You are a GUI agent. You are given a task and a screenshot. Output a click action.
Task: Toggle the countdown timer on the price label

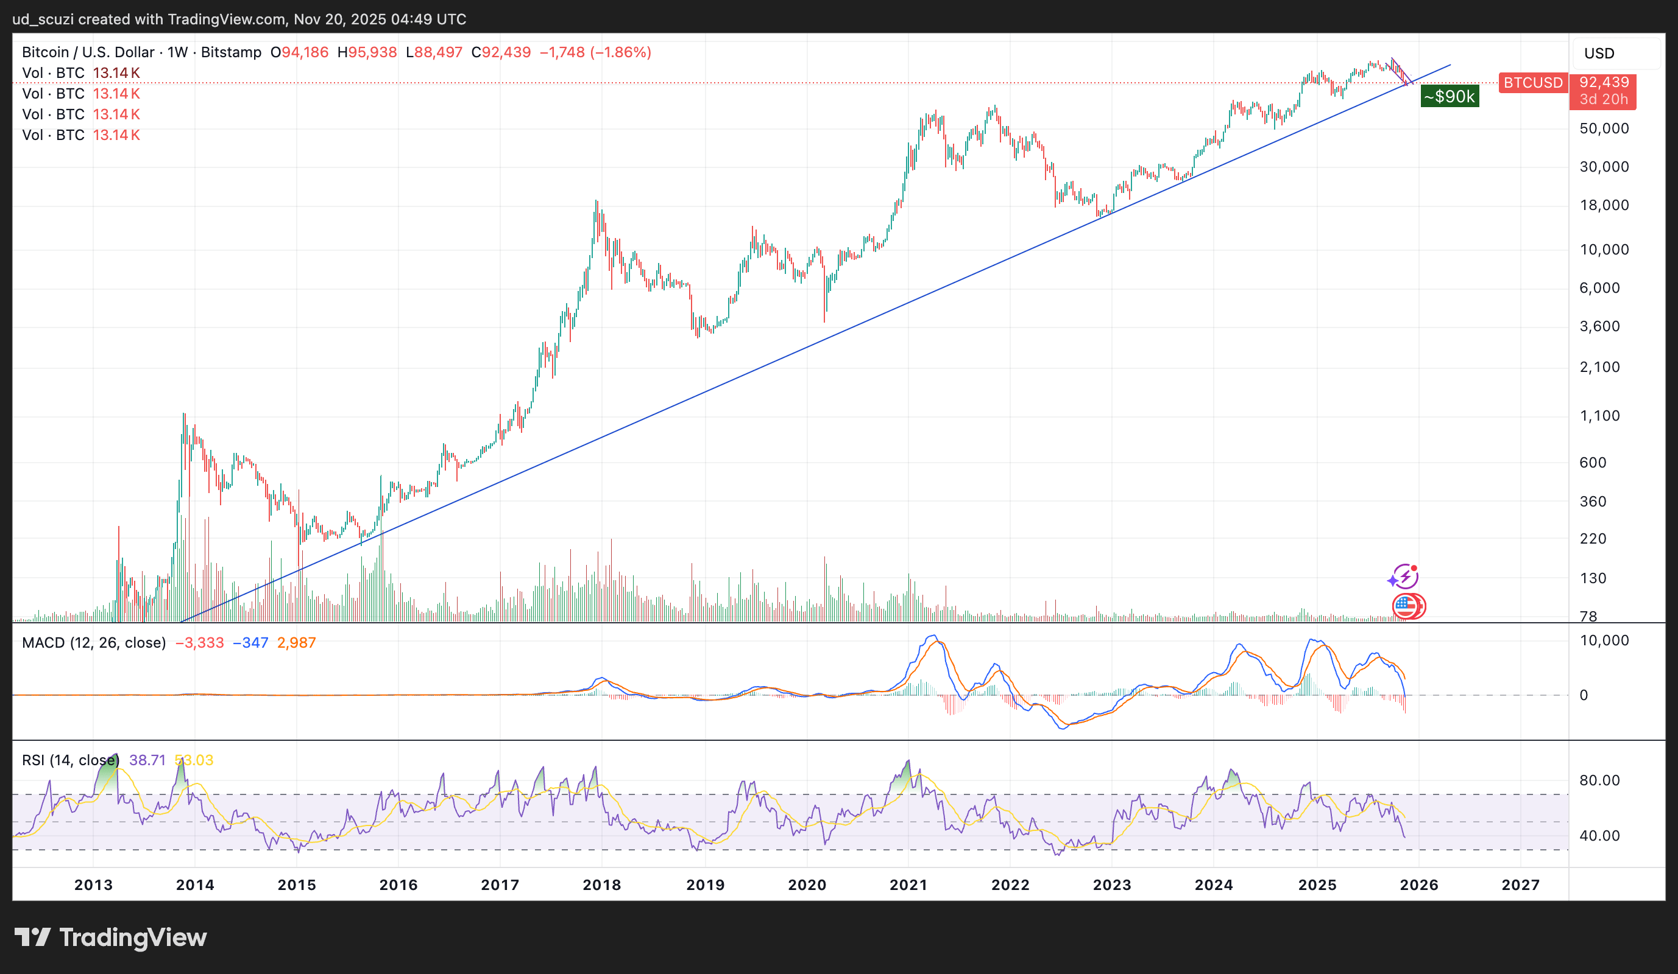1604,102
